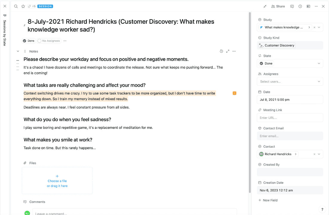The width and height of the screenshot is (329, 215).
Task: Open Notes version history icon
Action: (x=221, y=51)
